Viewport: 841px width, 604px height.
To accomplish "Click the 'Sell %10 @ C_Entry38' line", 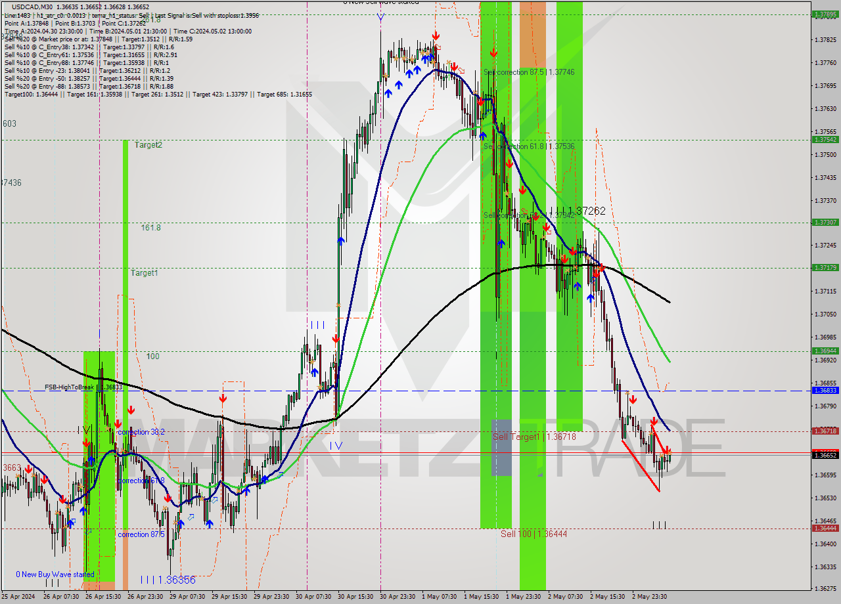I will (89, 47).
